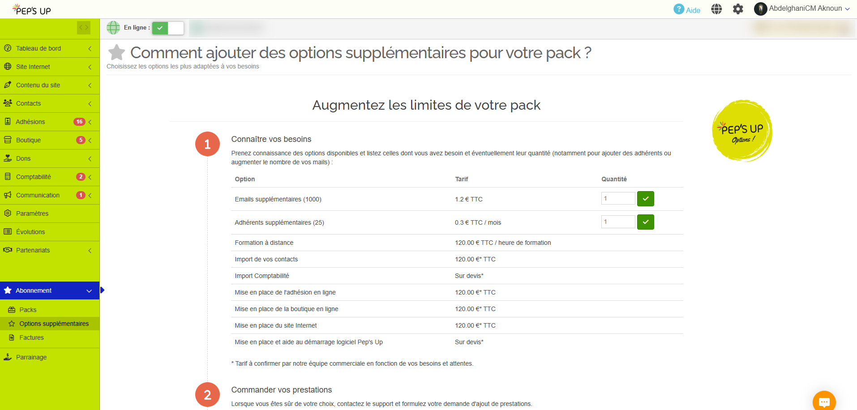Confirm quantity for Adhérents supplémentaires
This screenshot has width=857, height=410.
645,222
